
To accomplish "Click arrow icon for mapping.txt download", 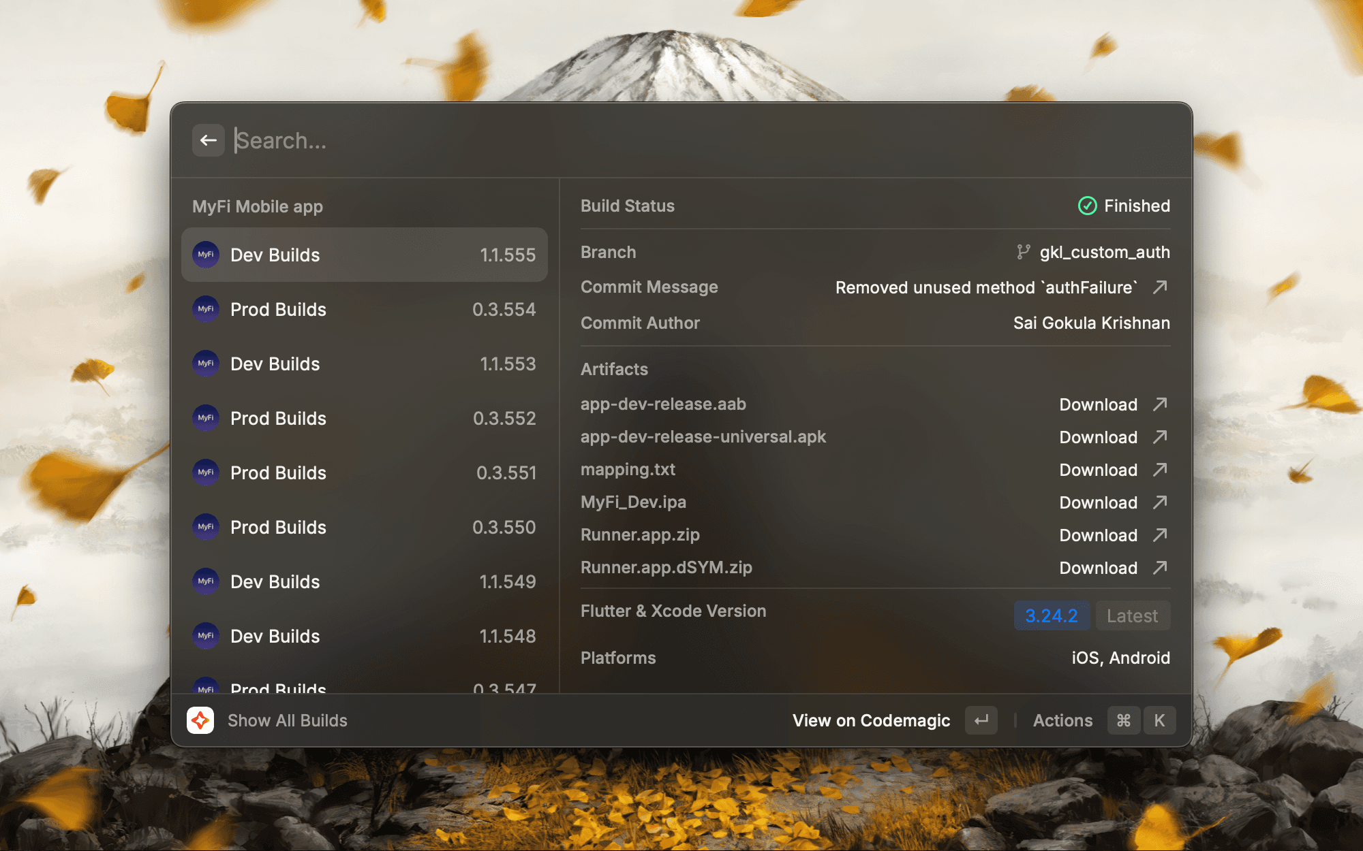I will point(1160,470).
